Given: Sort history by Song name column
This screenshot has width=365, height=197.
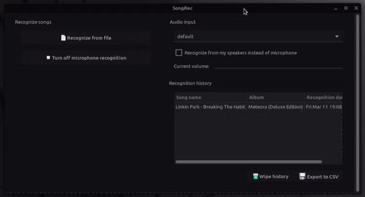Looking at the screenshot, I should (210, 98).
